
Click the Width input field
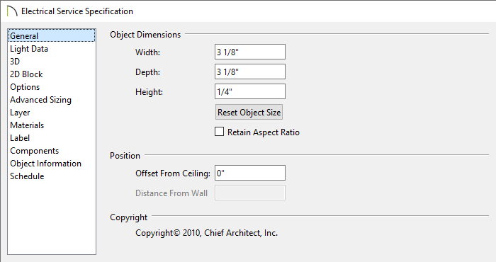[250, 52]
